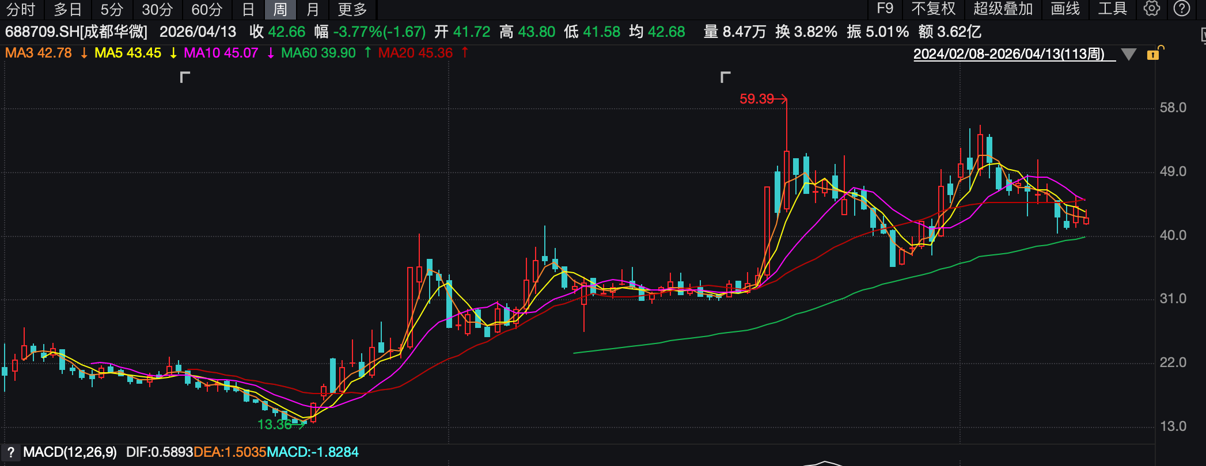Click the MA5 43.45 indicator label
Image resolution: width=1206 pixels, height=466 pixels.
pyautogui.click(x=128, y=53)
